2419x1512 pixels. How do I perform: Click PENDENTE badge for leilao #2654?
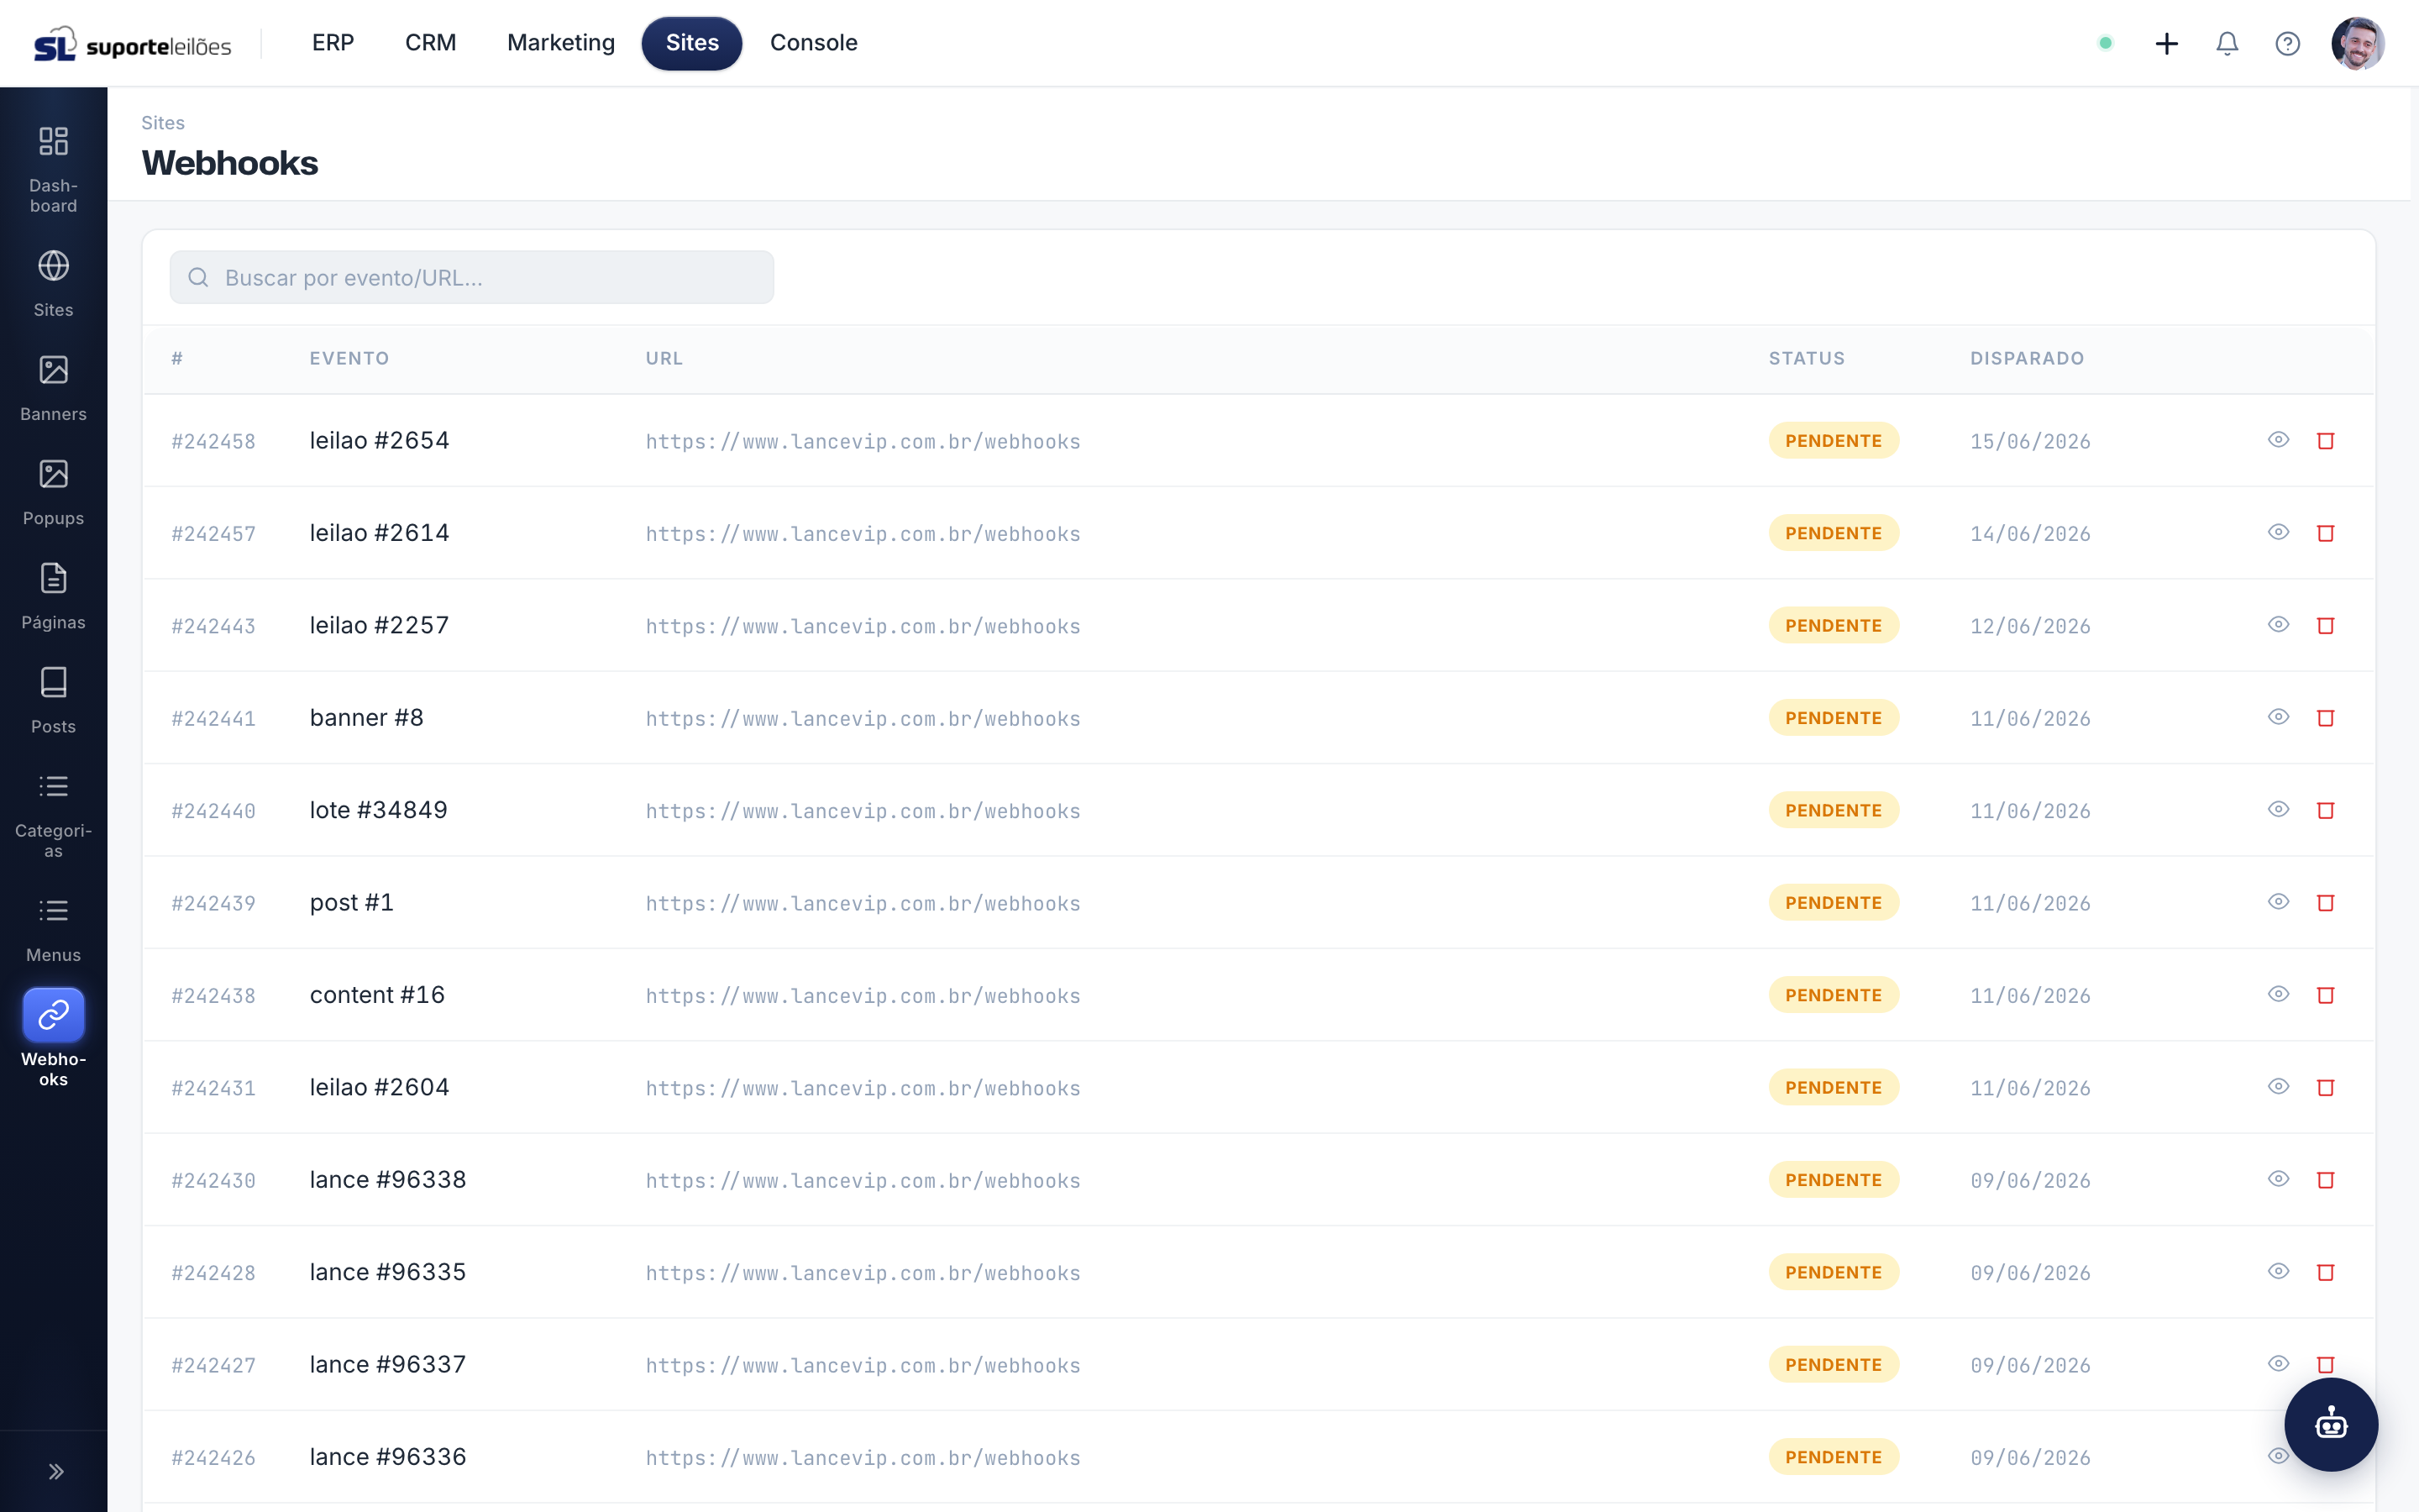[1834, 440]
